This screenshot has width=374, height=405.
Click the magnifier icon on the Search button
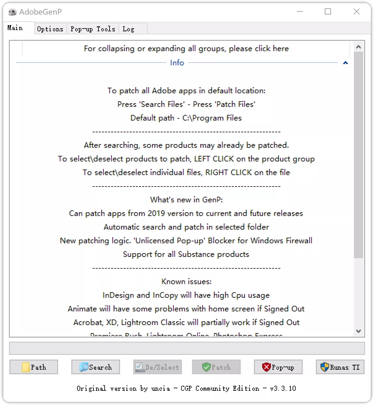84,367
